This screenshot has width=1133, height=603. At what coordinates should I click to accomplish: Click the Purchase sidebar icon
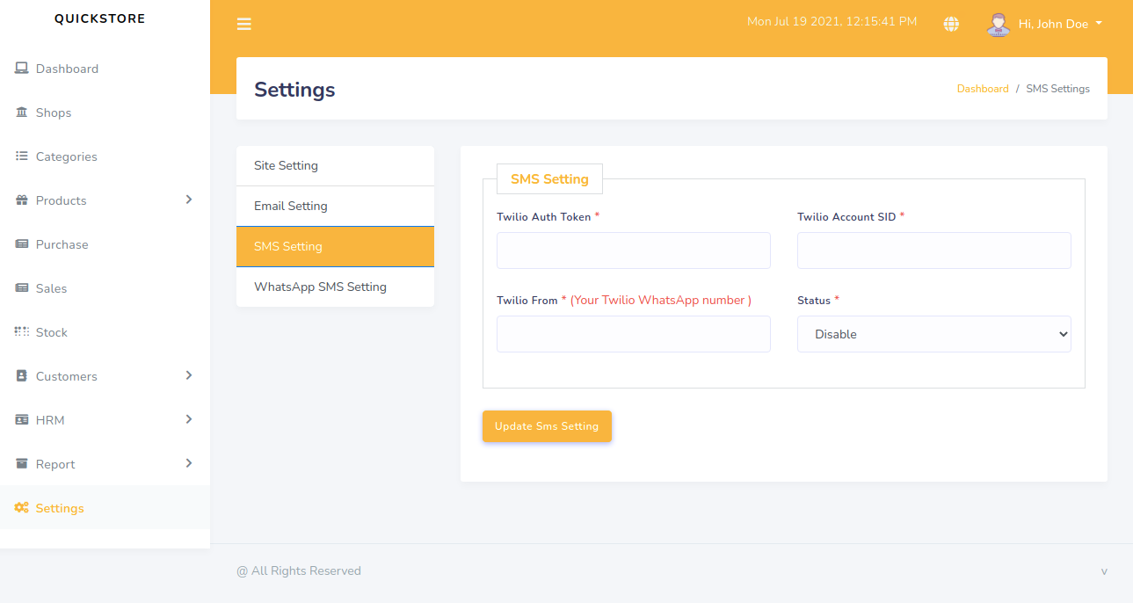point(22,244)
